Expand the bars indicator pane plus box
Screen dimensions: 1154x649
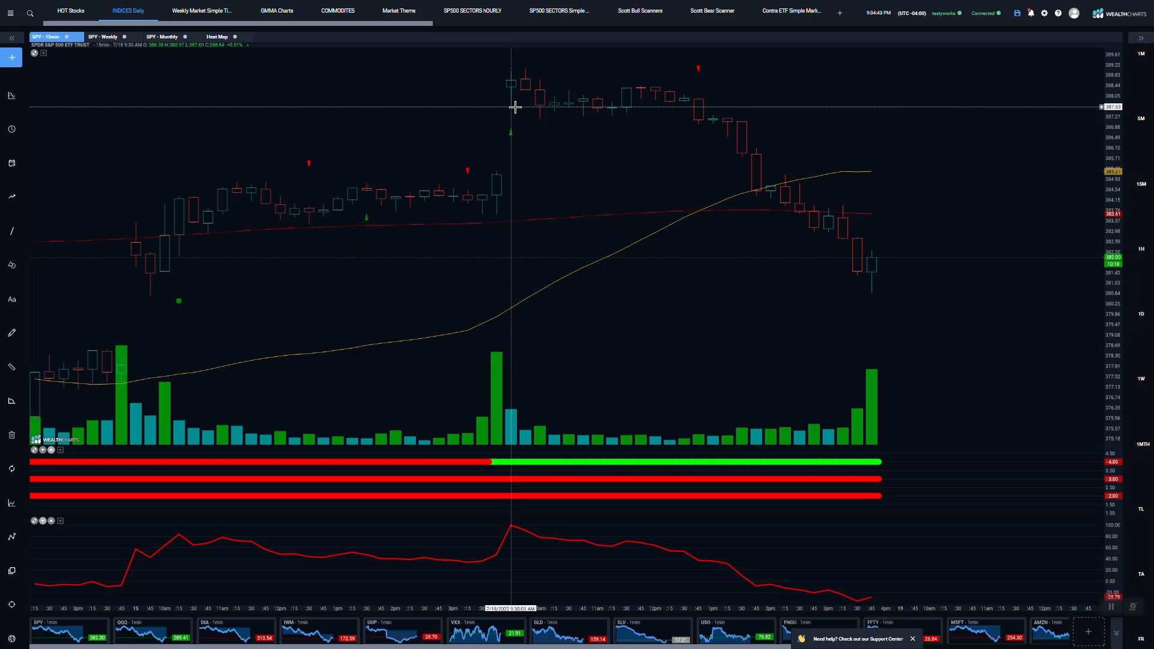coord(60,450)
